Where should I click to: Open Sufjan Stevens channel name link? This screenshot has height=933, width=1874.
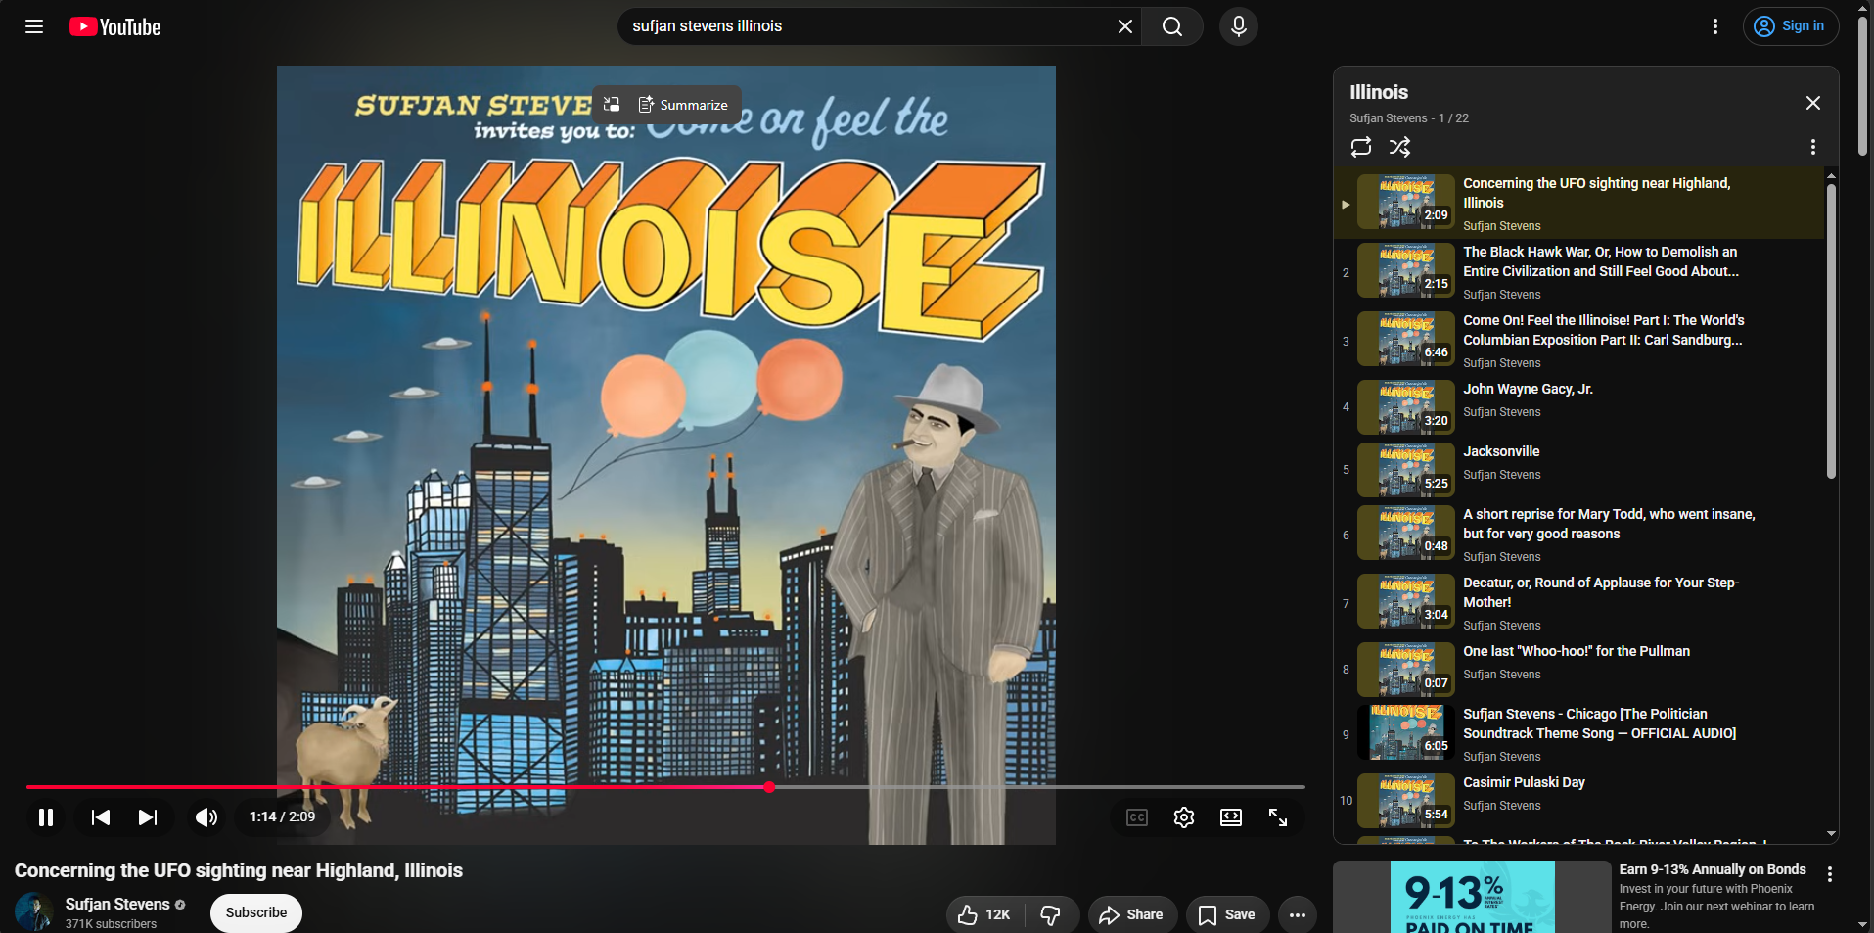pyautogui.click(x=117, y=904)
